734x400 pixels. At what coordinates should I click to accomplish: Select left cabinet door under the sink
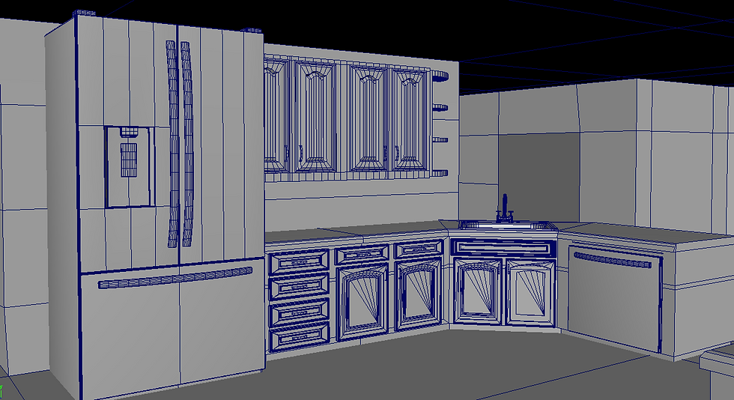478,292
